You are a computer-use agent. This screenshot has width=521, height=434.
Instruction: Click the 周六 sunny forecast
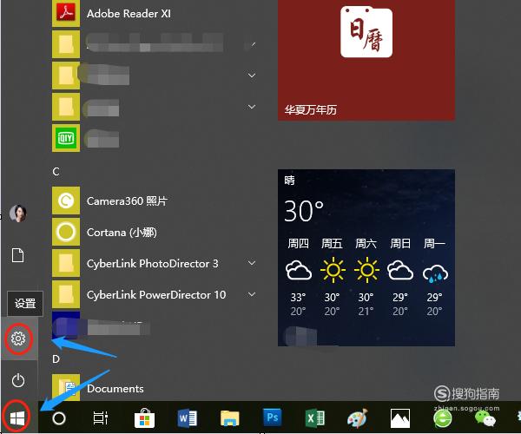(x=366, y=277)
